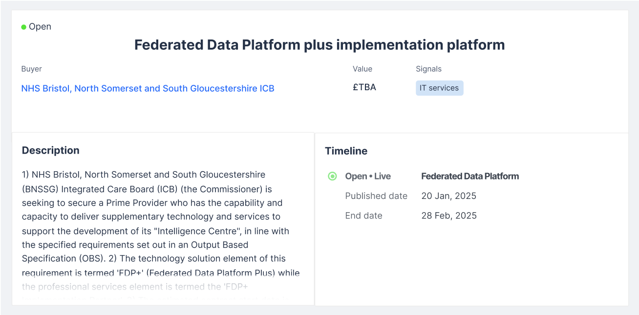Click the Buyer field label
Viewport: 639px width, 315px height.
click(x=32, y=69)
